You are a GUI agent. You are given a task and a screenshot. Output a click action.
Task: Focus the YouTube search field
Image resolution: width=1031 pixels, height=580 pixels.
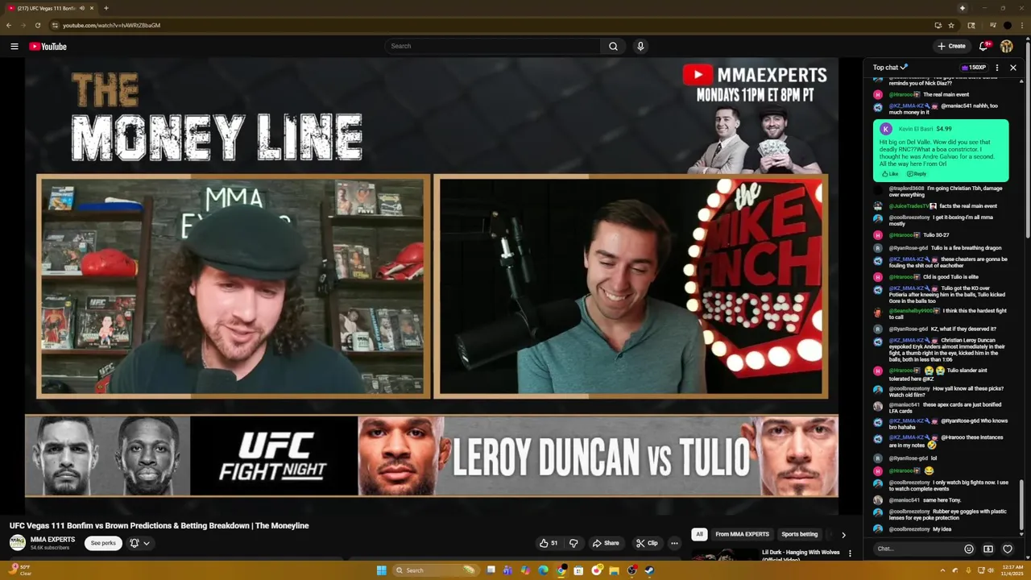tap(493, 47)
